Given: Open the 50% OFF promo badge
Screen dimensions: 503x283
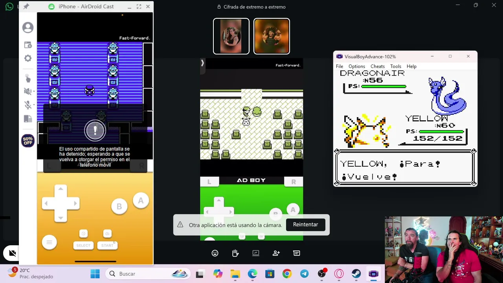Looking at the screenshot, I should tap(28, 141).
